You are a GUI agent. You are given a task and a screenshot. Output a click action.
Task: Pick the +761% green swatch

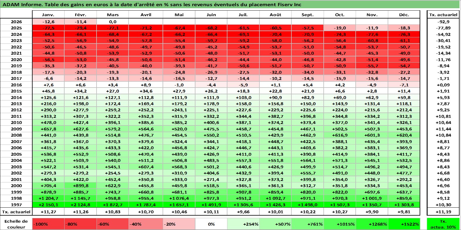tap(308, 224)
